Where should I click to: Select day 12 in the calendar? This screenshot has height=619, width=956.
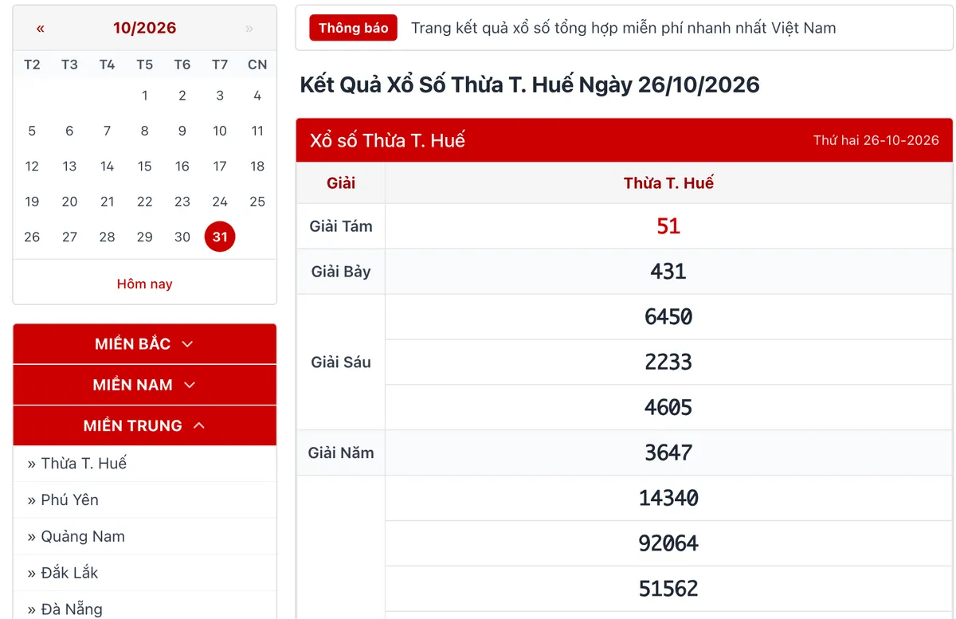(32, 167)
